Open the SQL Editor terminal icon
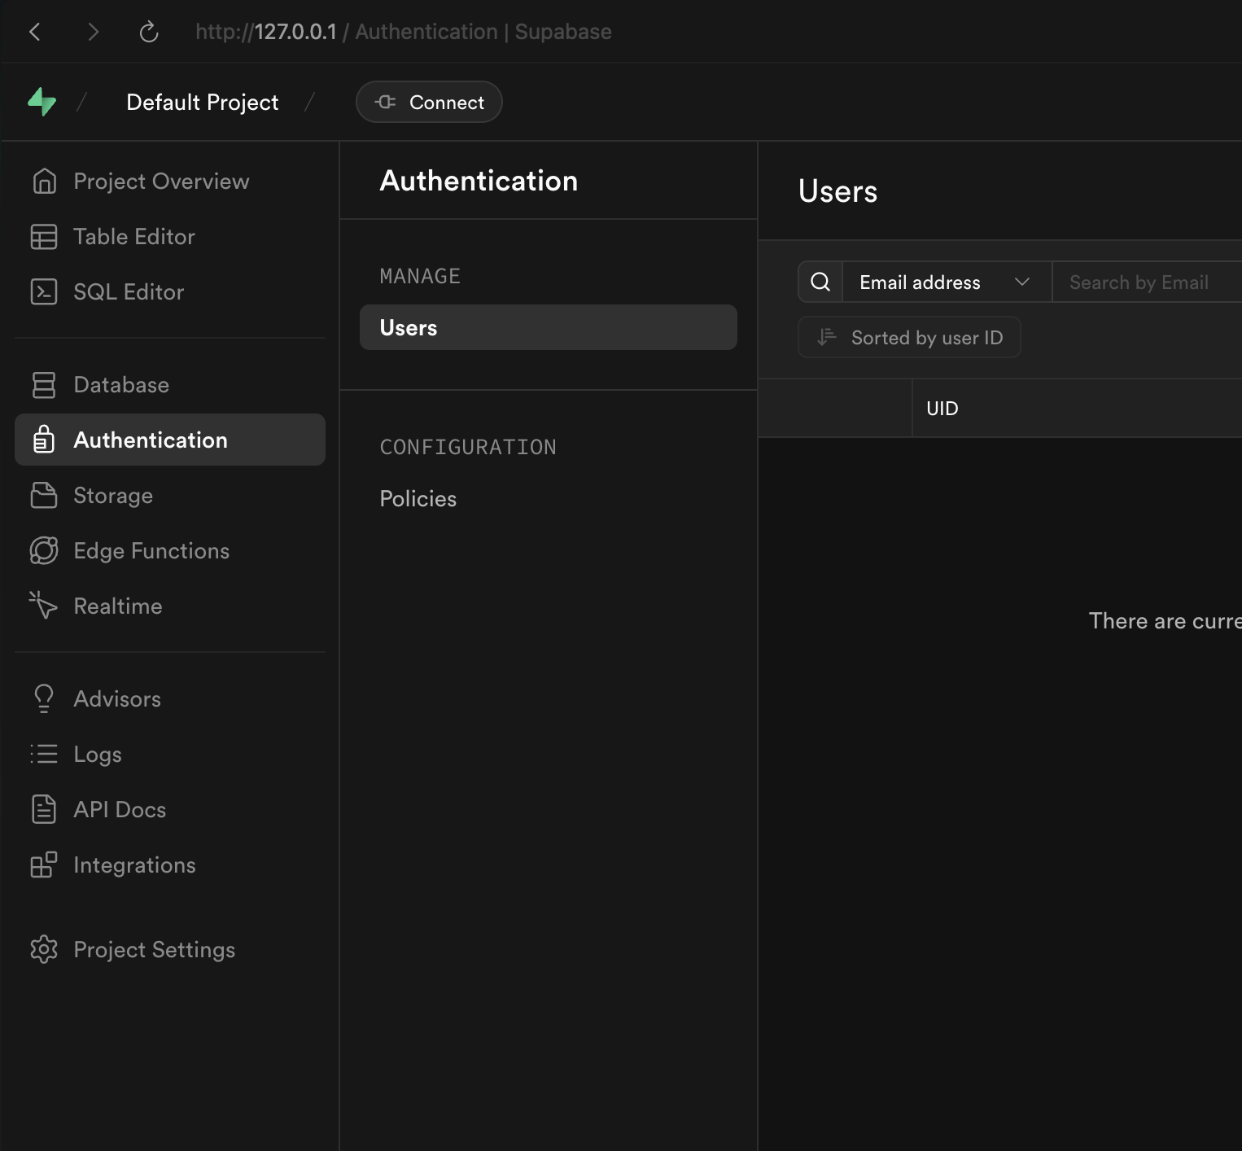Viewport: 1242px width, 1151px height. tap(44, 292)
